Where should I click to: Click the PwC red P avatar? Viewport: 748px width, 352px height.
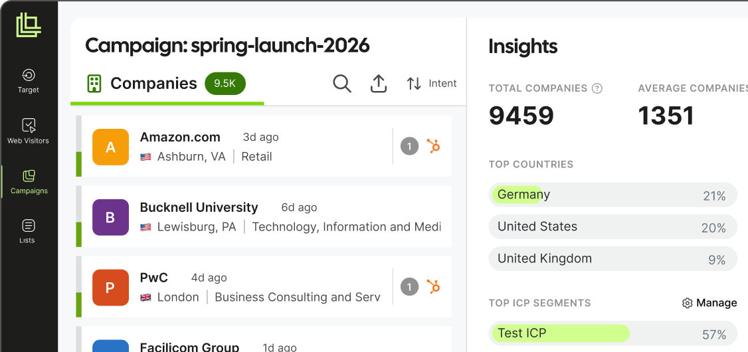pyautogui.click(x=111, y=288)
